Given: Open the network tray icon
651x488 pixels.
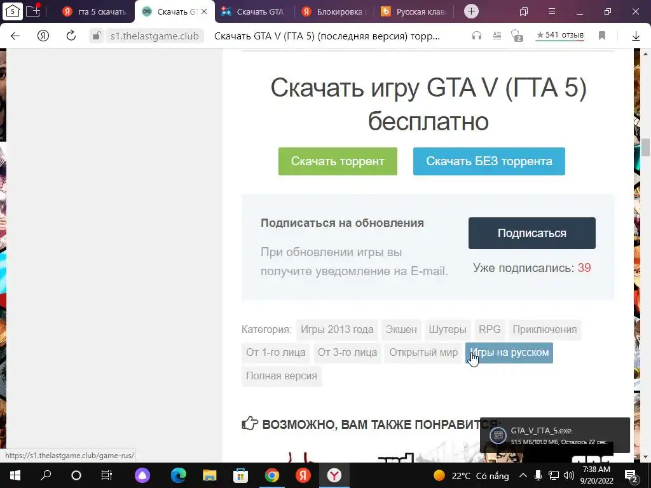Looking at the screenshot, I should pyautogui.click(x=554, y=475).
